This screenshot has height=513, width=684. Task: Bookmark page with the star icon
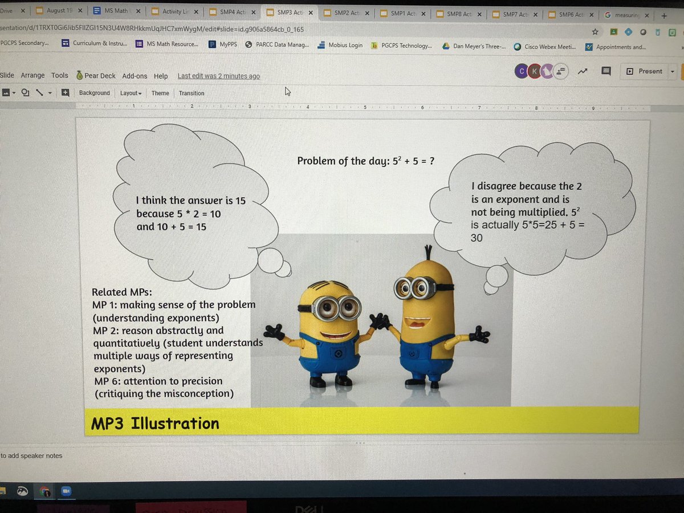[x=595, y=32]
